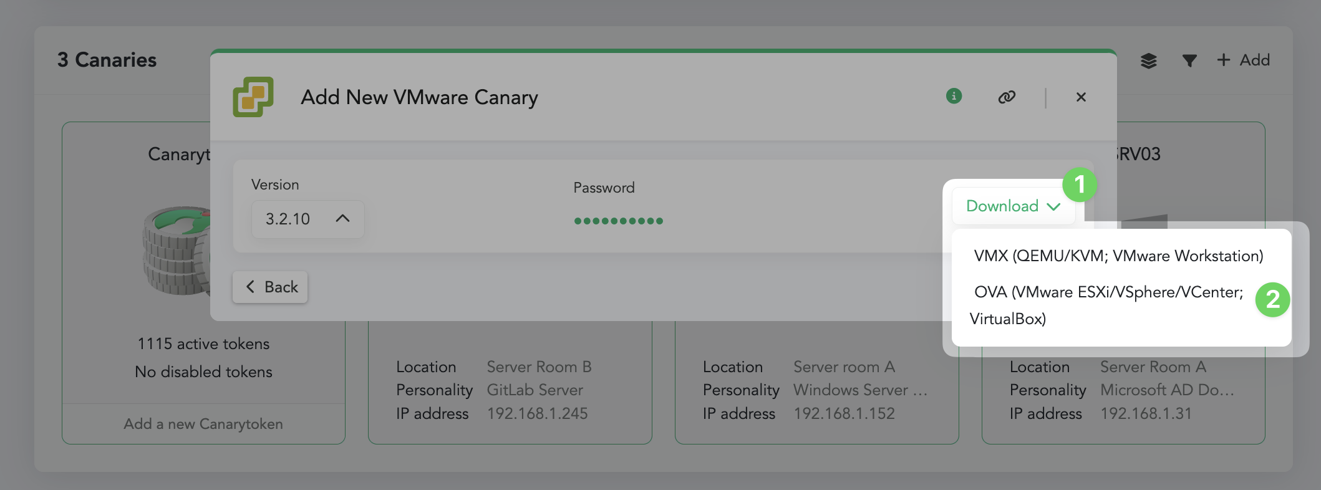Viewport: 1321px width, 490px height.
Task: Copy link using the chain link icon
Action: (1007, 97)
